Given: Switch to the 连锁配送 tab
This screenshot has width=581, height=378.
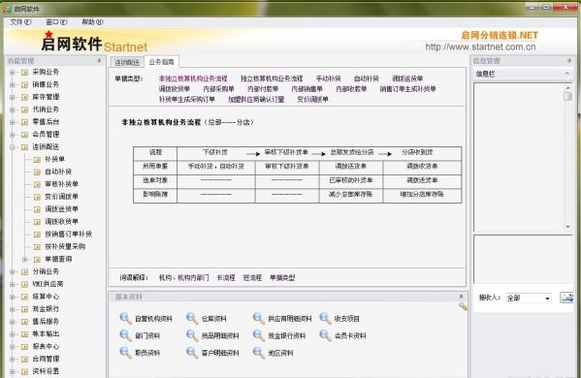Looking at the screenshot, I should 127,62.
